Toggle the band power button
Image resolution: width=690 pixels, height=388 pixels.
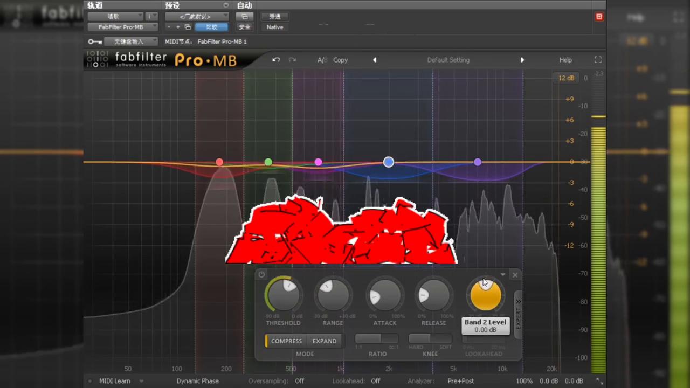[261, 274]
